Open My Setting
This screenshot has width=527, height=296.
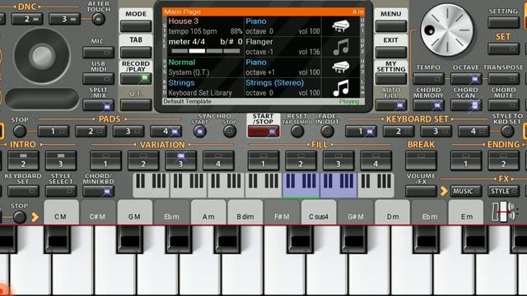[391, 79]
